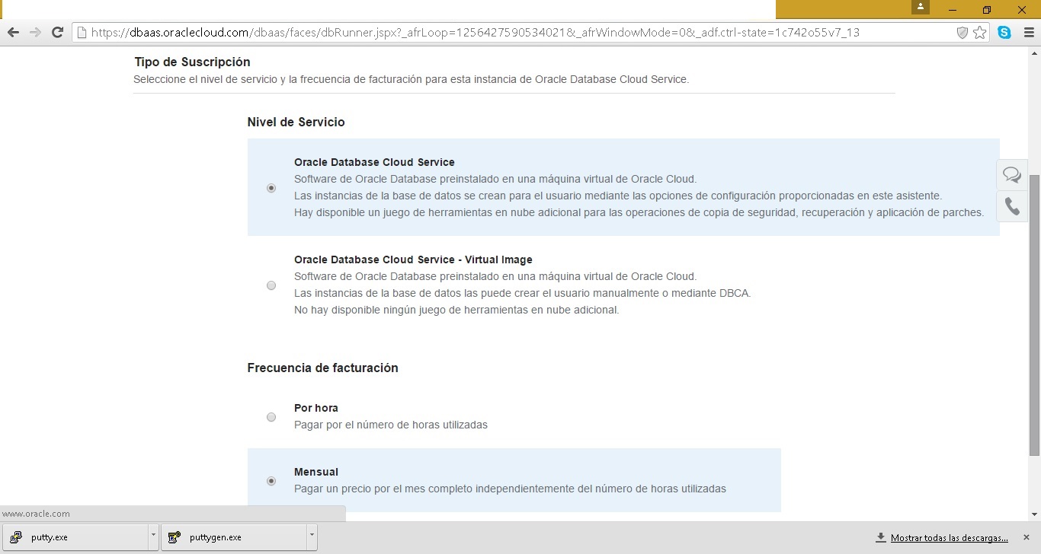Click the browser forward arrow

click(x=35, y=32)
